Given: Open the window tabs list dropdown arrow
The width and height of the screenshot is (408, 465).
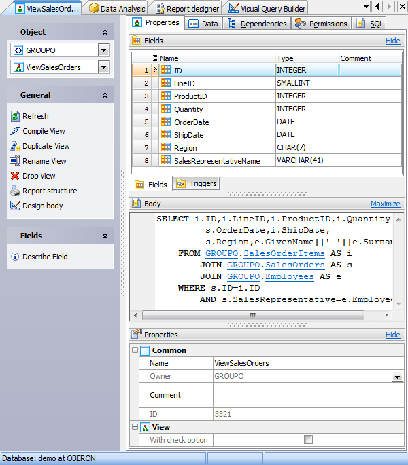Looking at the screenshot, I should (366, 6).
